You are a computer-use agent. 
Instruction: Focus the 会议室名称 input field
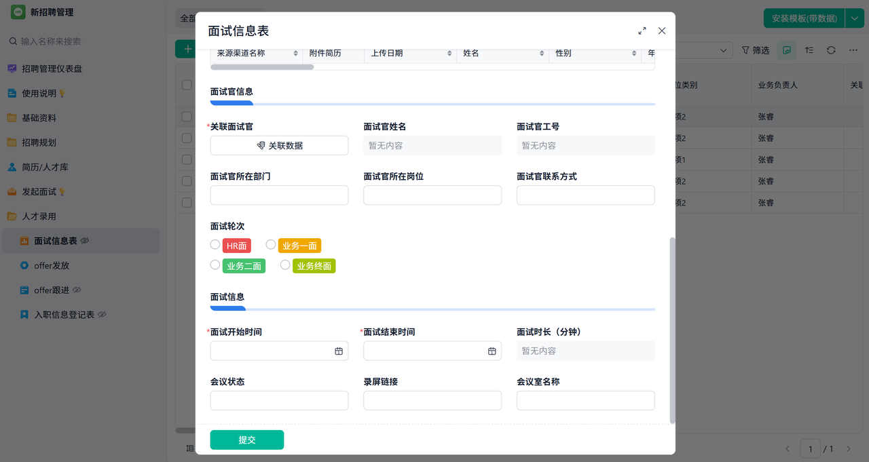[x=586, y=400]
